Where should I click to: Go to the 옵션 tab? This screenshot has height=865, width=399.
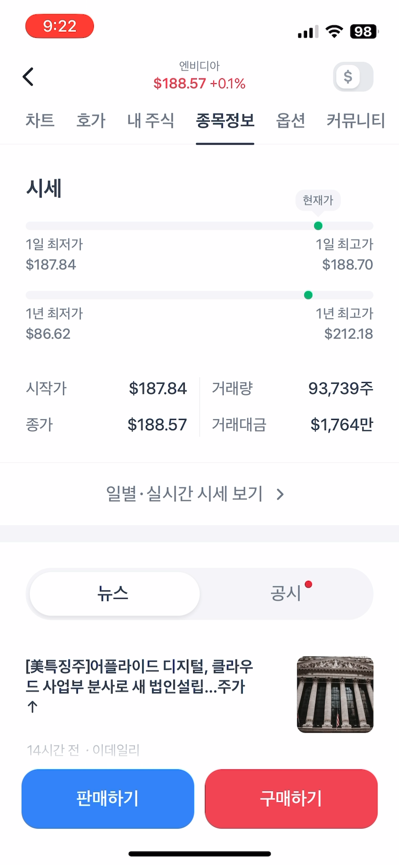pyautogui.click(x=290, y=120)
